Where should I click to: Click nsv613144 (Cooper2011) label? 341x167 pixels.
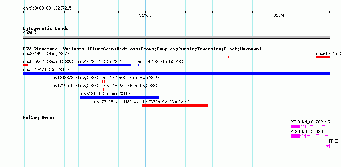pos(105,94)
